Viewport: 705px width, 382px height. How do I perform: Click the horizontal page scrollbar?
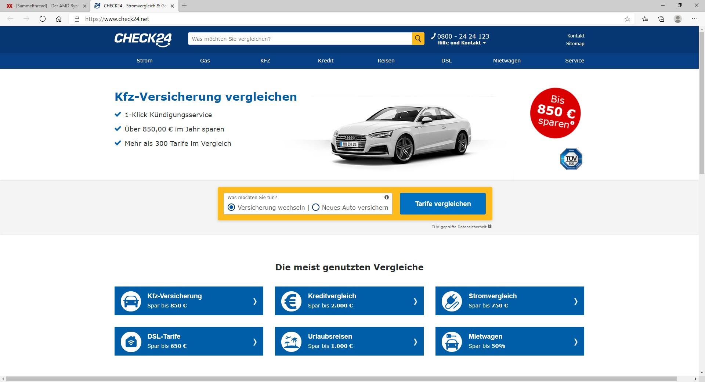pos(341,379)
